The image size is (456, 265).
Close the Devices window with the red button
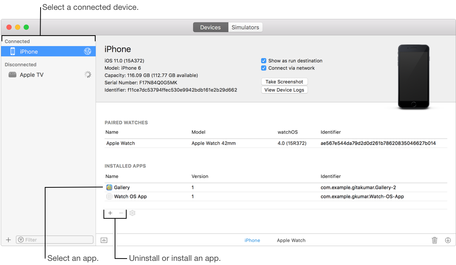pos(8,27)
